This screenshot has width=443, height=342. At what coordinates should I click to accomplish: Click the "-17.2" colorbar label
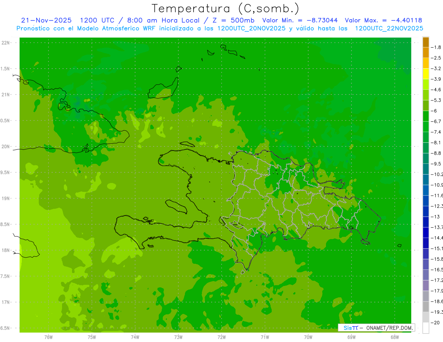coord(437,280)
